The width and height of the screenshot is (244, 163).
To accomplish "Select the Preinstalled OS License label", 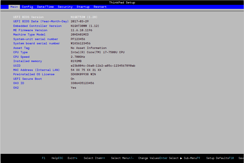I will click(34, 74).
